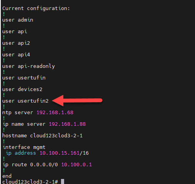
Task: Click the 'Current configuration:' heading
Action: (36, 8)
